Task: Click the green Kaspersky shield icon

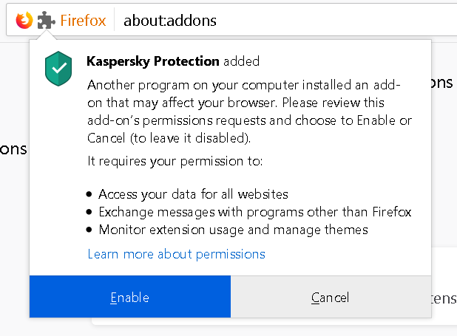Action: (58, 69)
